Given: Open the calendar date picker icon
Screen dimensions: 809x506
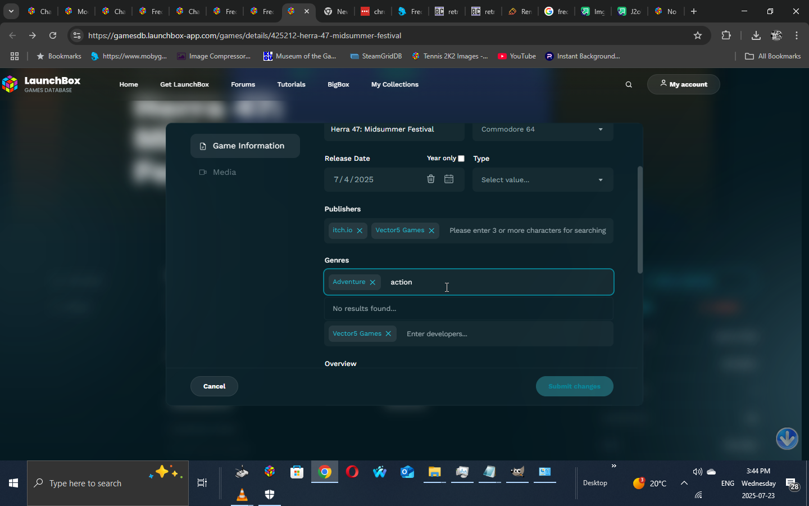Looking at the screenshot, I should click(449, 179).
